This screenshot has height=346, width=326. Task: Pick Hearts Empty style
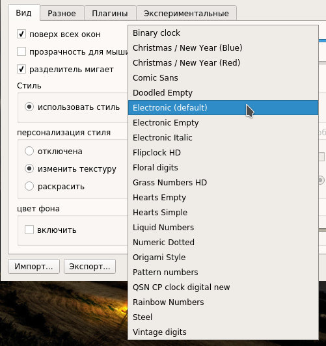(223, 198)
